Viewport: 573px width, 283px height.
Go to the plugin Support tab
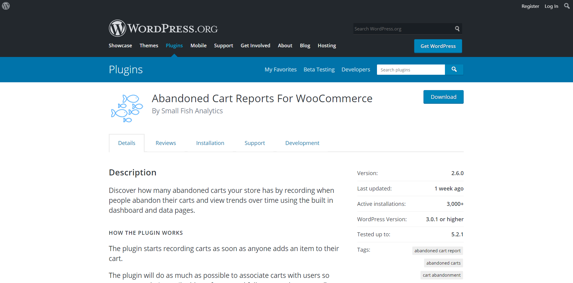pyautogui.click(x=255, y=143)
